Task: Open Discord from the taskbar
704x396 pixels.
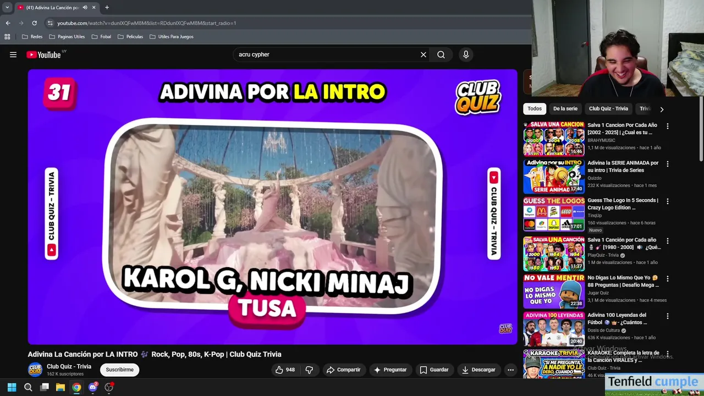Action: [x=93, y=387]
